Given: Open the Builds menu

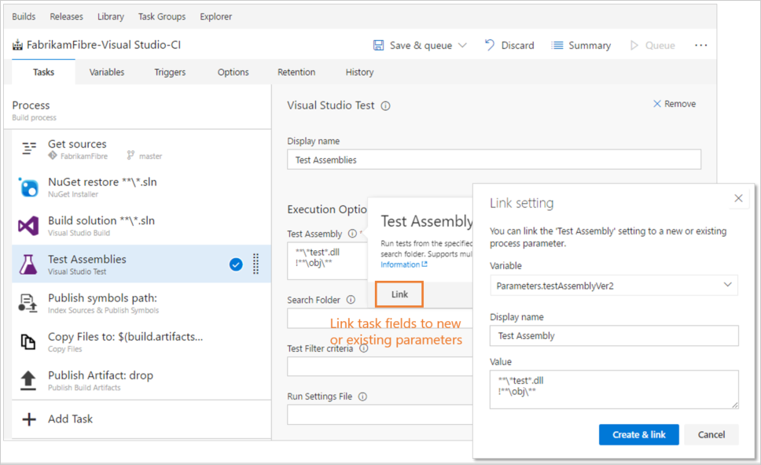Looking at the screenshot, I should click(x=24, y=17).
